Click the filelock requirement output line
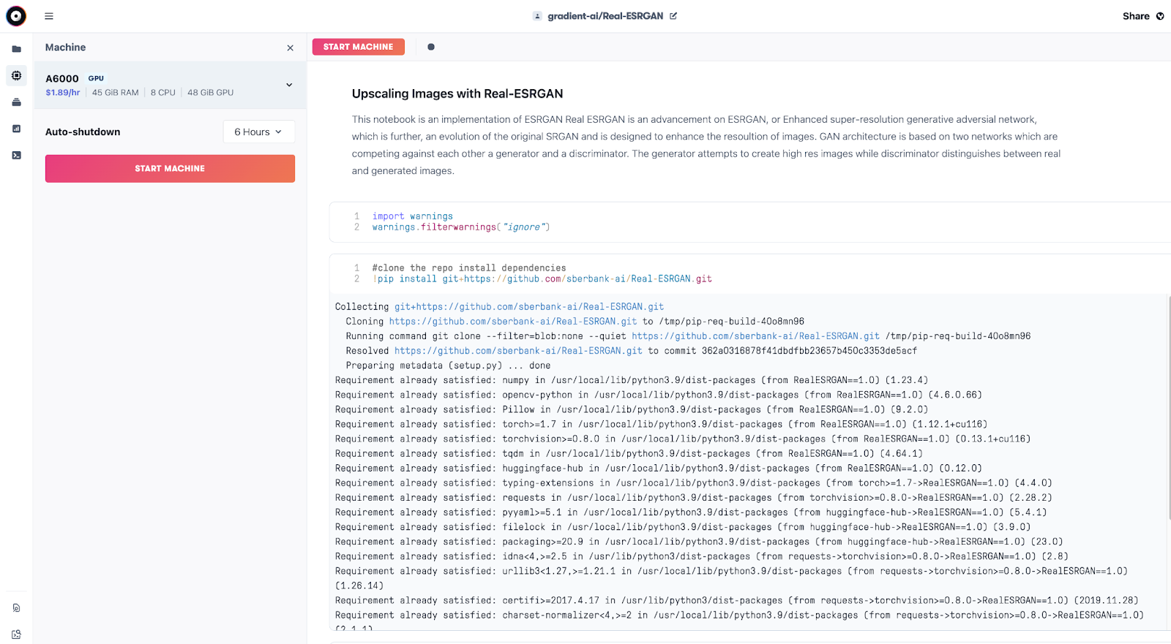 click(683, 527)
